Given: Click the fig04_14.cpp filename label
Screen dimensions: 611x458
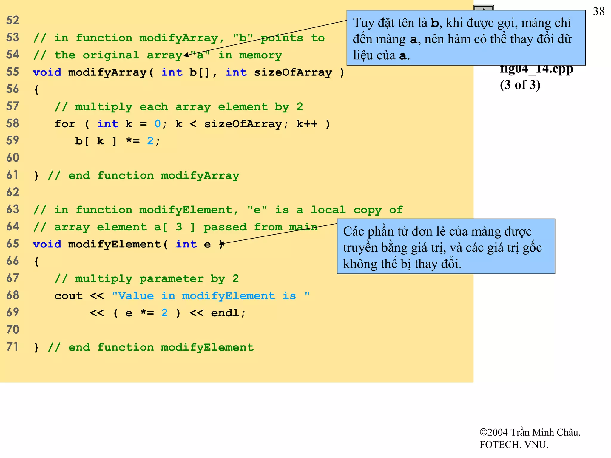Looking at the screenshot, I should [x=536, y=70].
